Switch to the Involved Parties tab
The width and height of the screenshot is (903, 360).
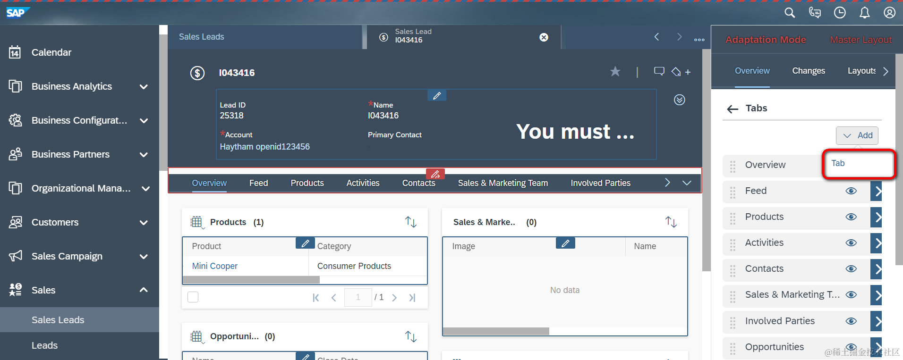[600, 183]
